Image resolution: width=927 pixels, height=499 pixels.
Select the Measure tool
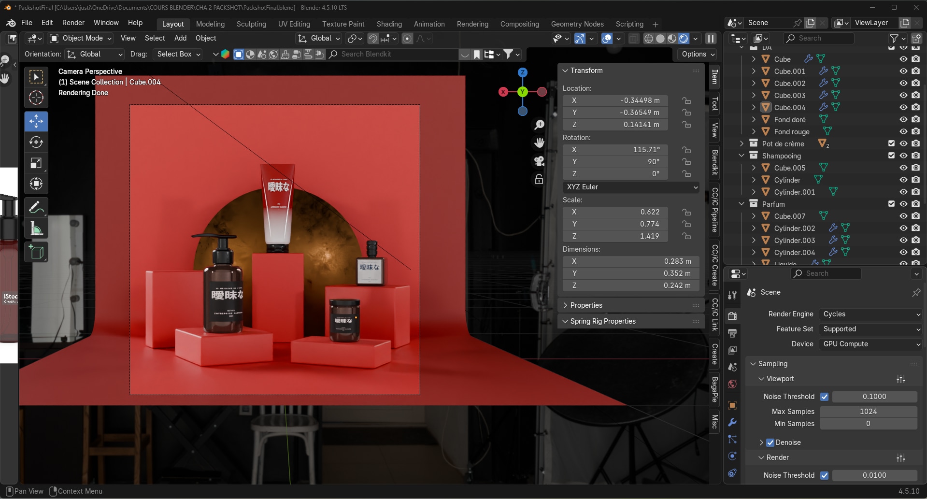[36, 228]
